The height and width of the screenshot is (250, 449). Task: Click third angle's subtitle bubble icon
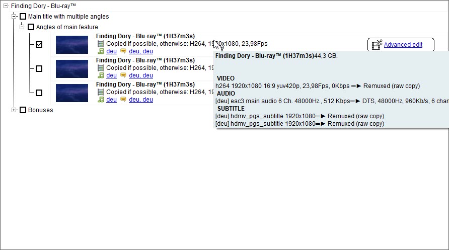(x=123, y=99)
